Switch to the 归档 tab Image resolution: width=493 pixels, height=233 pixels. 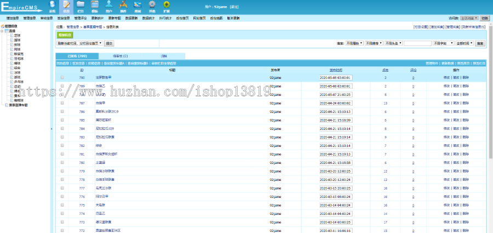coord(163,56)
